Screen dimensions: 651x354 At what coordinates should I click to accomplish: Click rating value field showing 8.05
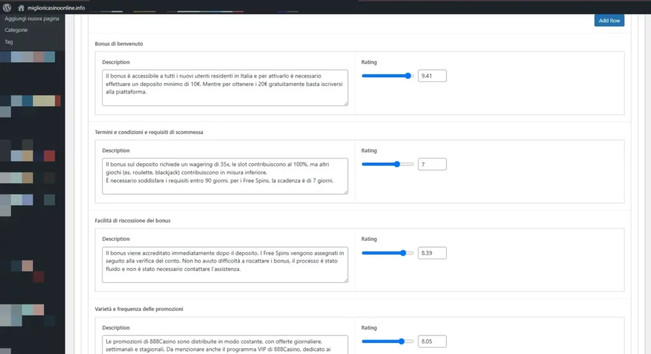432,341
